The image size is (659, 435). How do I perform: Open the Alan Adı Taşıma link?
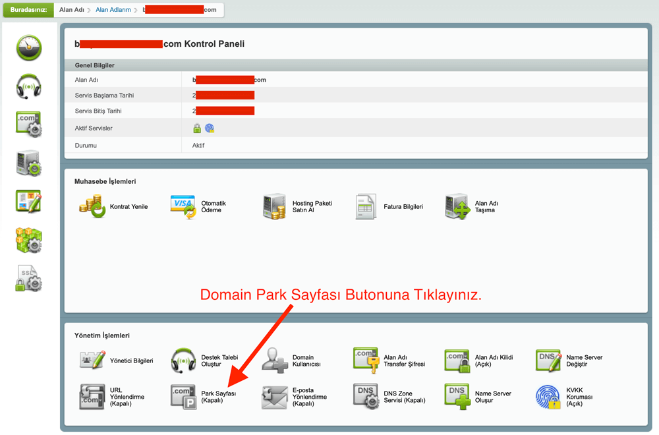pos(487,207)
